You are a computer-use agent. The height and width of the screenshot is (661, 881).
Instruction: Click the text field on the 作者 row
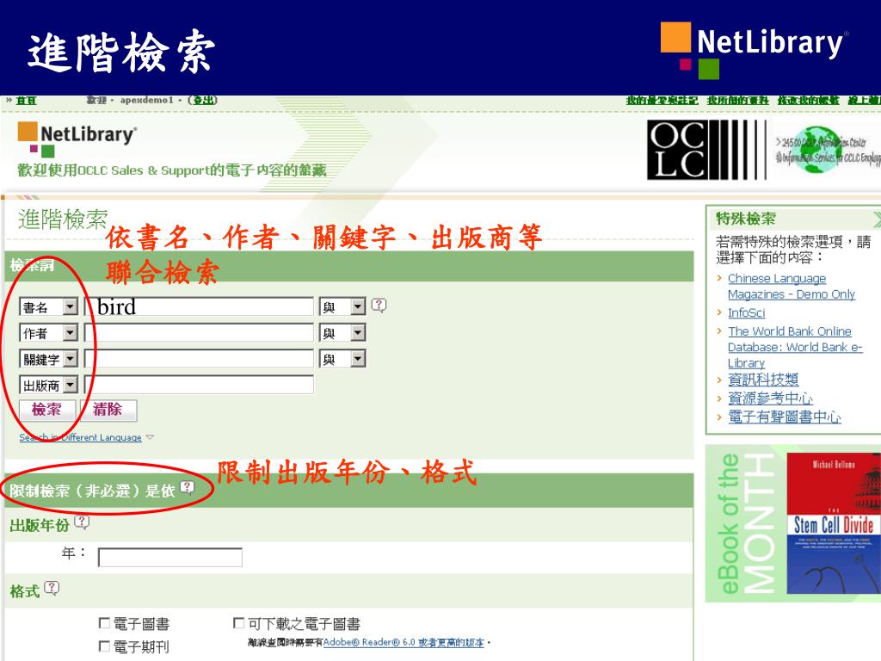(x=199, y=333)
